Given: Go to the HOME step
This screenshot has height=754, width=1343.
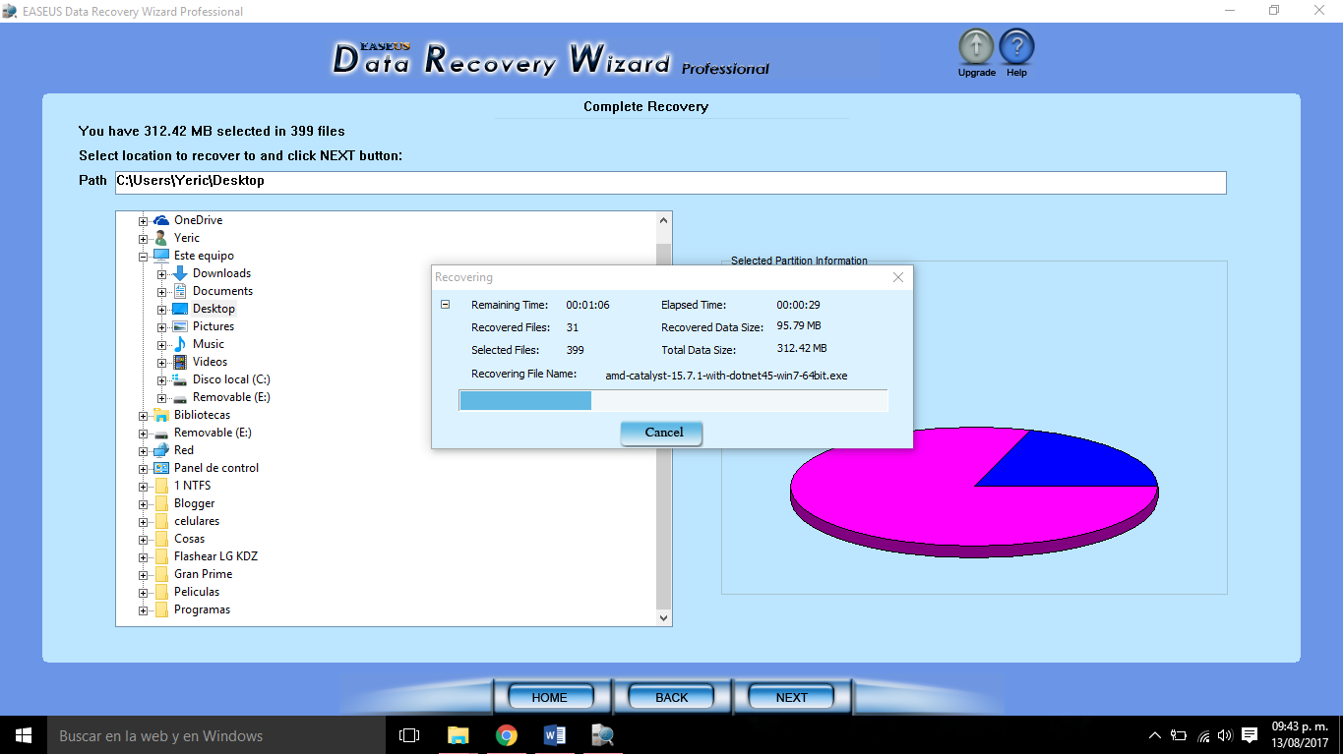Looking at the screenshot, I should click(550, 697).
